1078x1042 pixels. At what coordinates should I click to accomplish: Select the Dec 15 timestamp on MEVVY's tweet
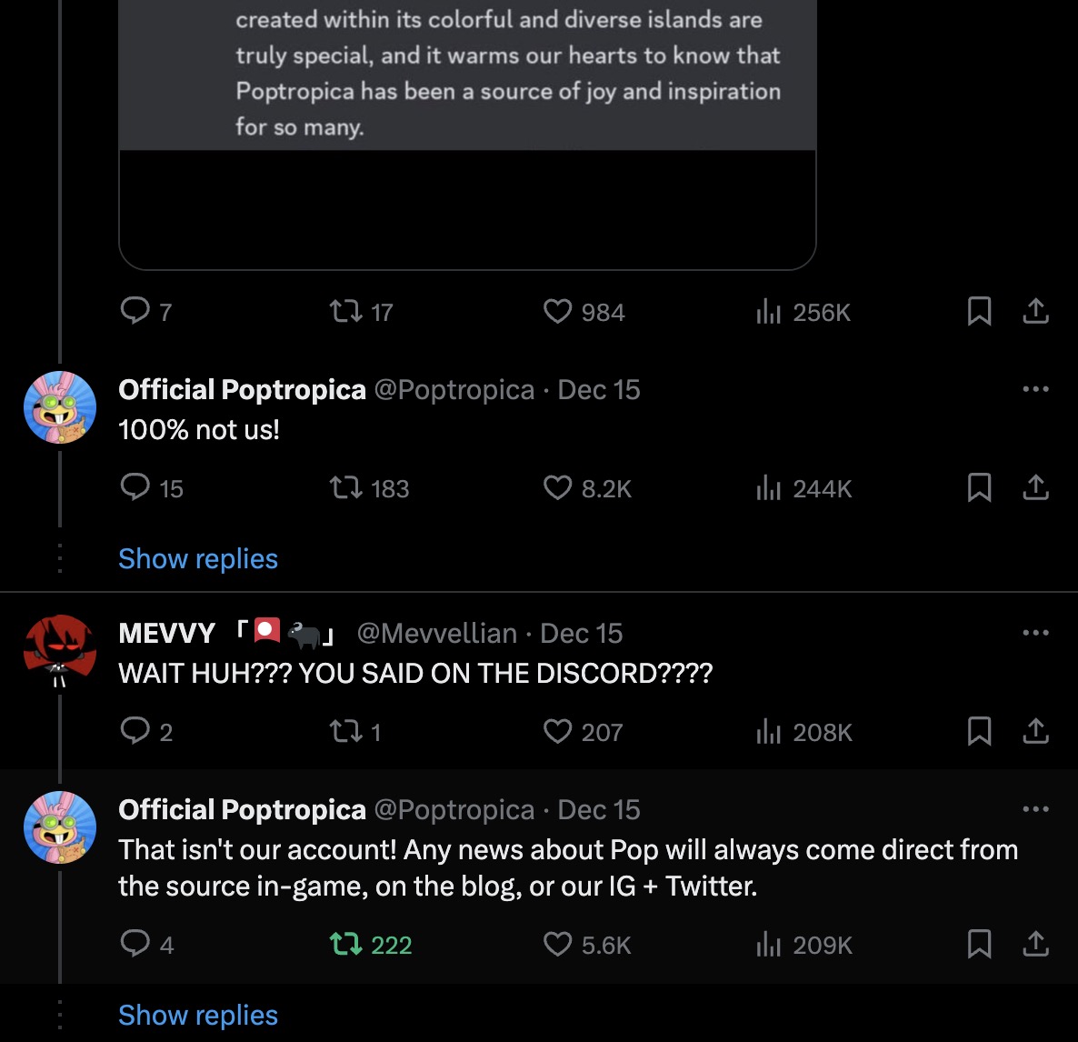tap(582, 633)
